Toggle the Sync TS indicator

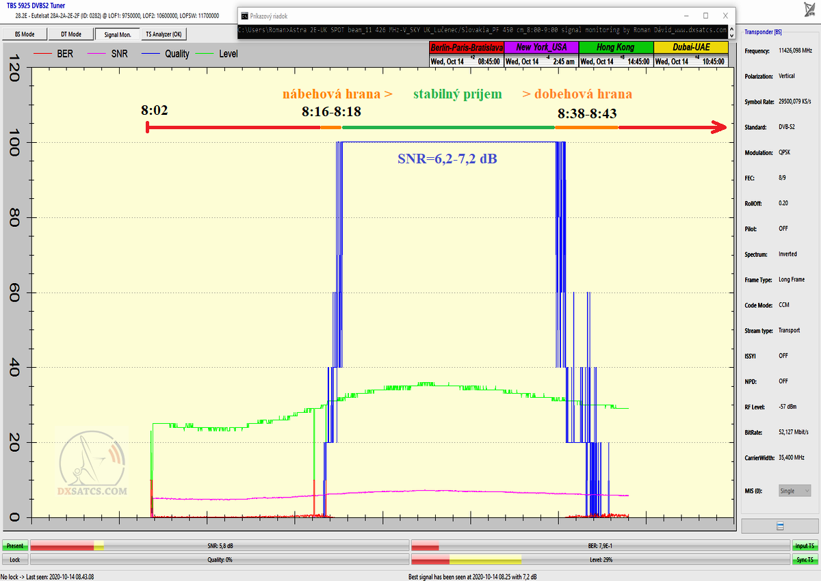click(805, 559)
